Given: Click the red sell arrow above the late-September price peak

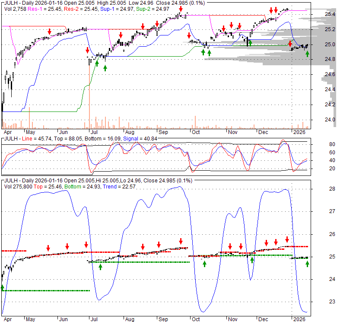Looking at the screenshot, I should click(181, 9).
